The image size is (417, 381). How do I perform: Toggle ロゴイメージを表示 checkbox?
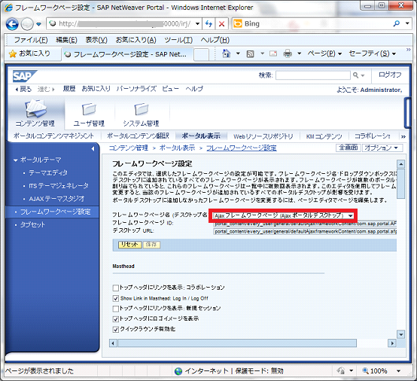[115, 319]
